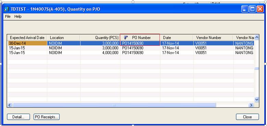Click the Location column header
Screen dimensions: 267x126
[63, 38]
